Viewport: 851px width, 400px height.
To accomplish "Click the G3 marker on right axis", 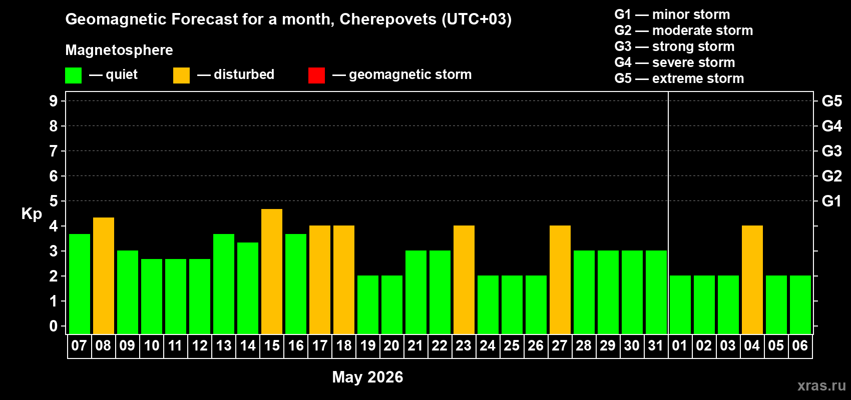I will pyautogui.click(x=831, y=151).
